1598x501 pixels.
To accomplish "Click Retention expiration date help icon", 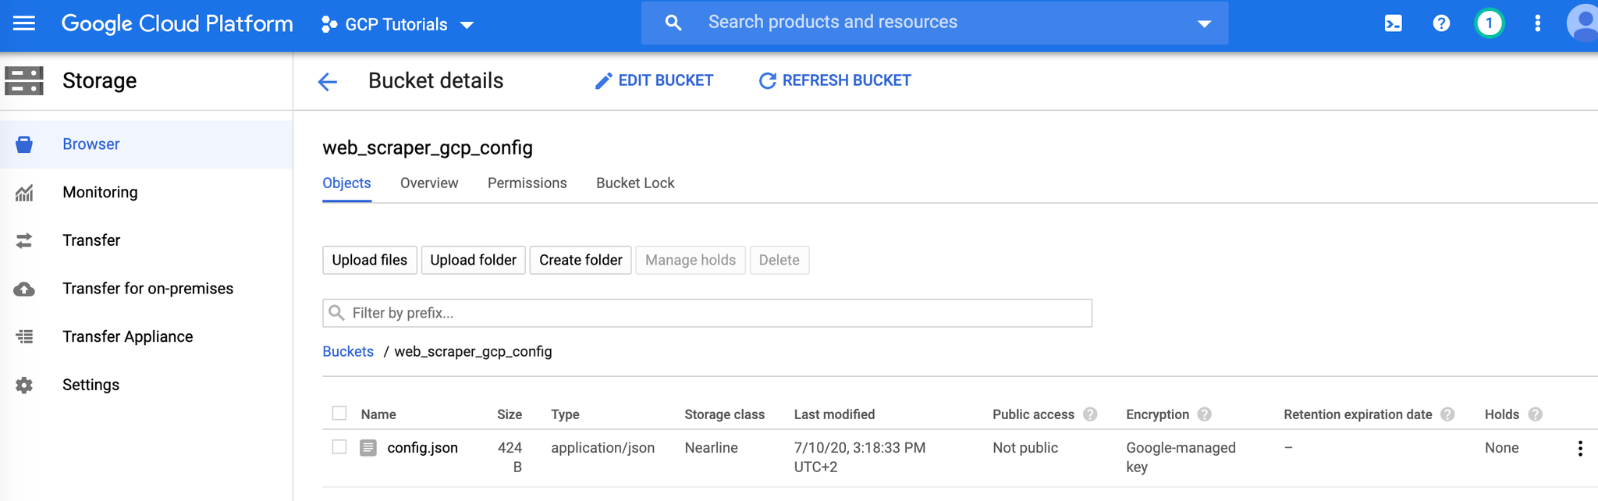I will point(1447,414).
